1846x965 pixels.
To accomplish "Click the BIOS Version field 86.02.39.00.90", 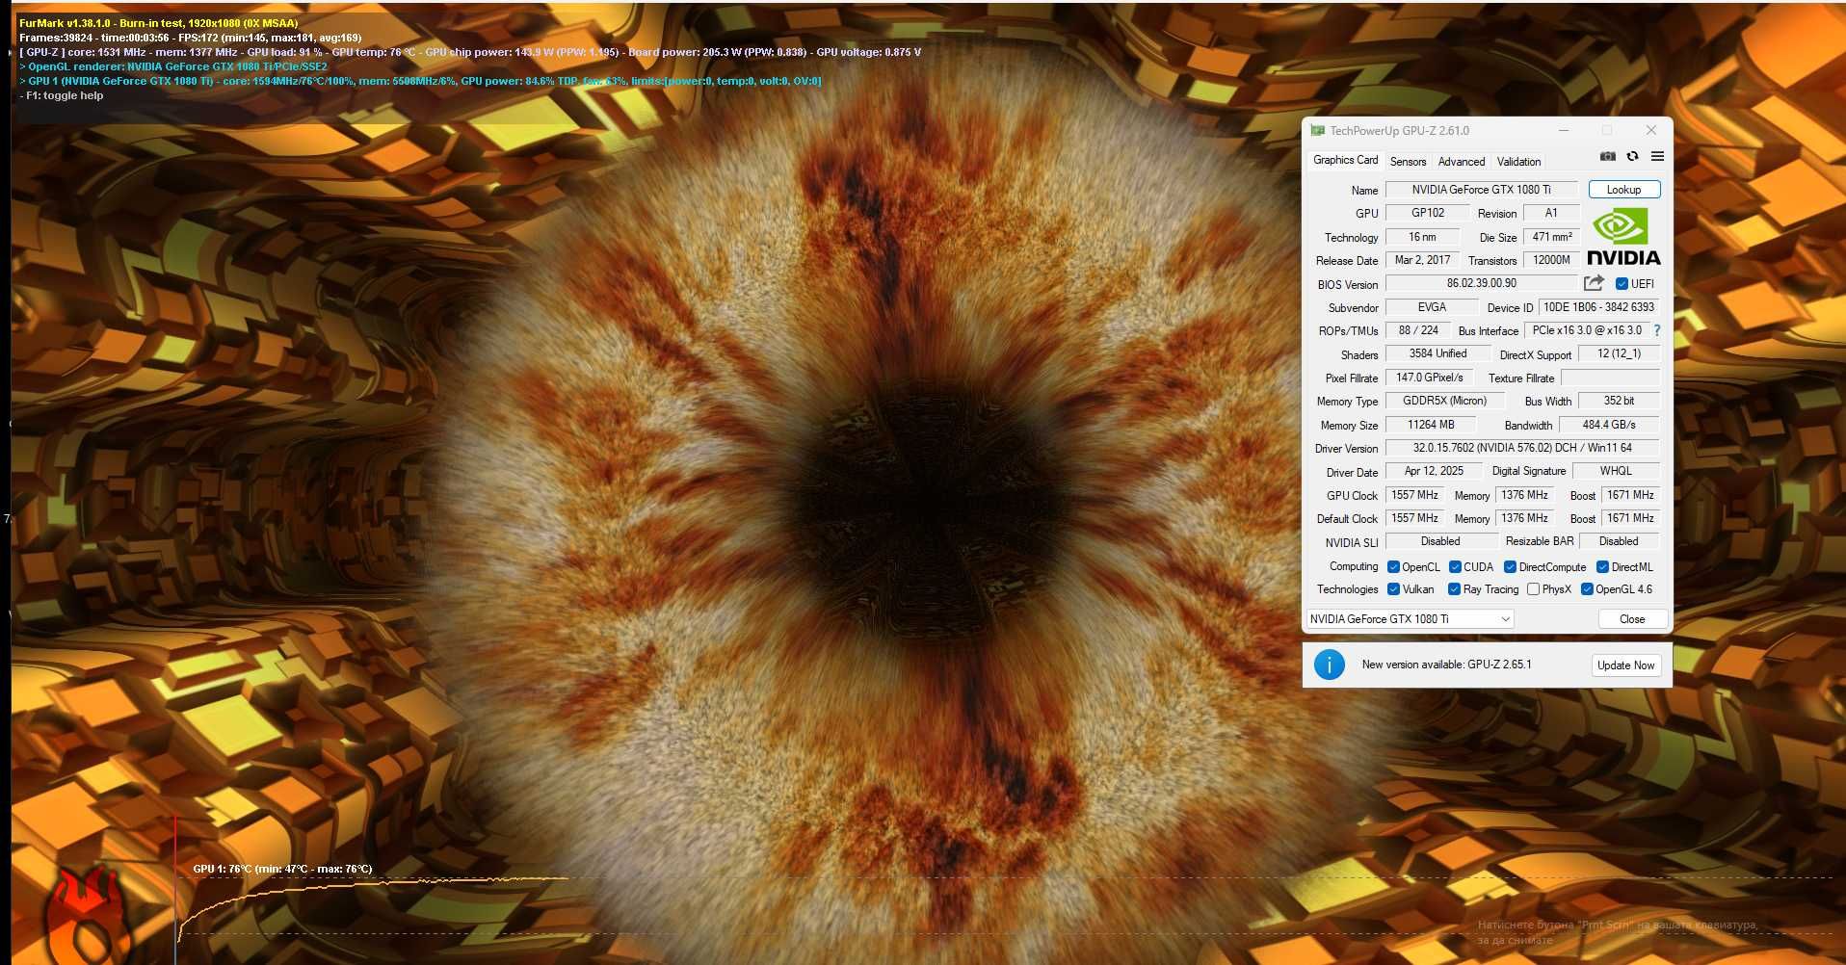I will coord(1482,283).
